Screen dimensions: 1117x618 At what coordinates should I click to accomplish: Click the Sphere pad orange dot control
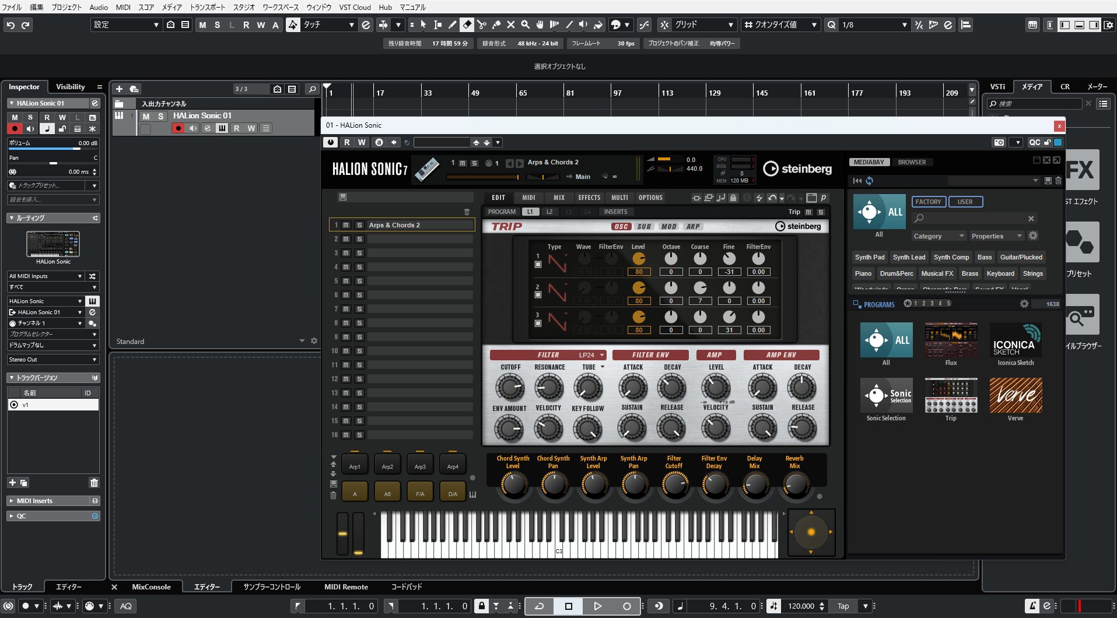coord(811,532)
